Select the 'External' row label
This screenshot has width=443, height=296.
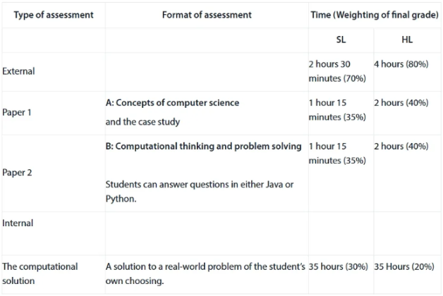tap(18, 71)
